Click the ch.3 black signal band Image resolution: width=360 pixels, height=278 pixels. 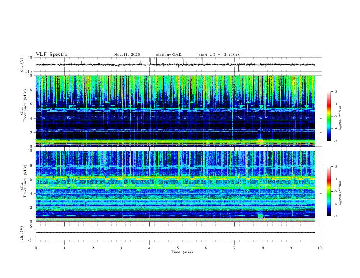pos(175,233)
